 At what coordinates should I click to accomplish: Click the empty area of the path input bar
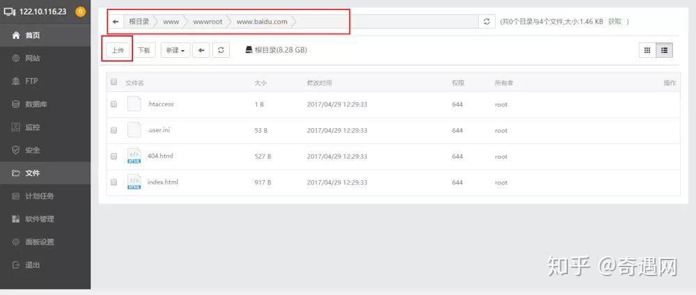(388, 22)
